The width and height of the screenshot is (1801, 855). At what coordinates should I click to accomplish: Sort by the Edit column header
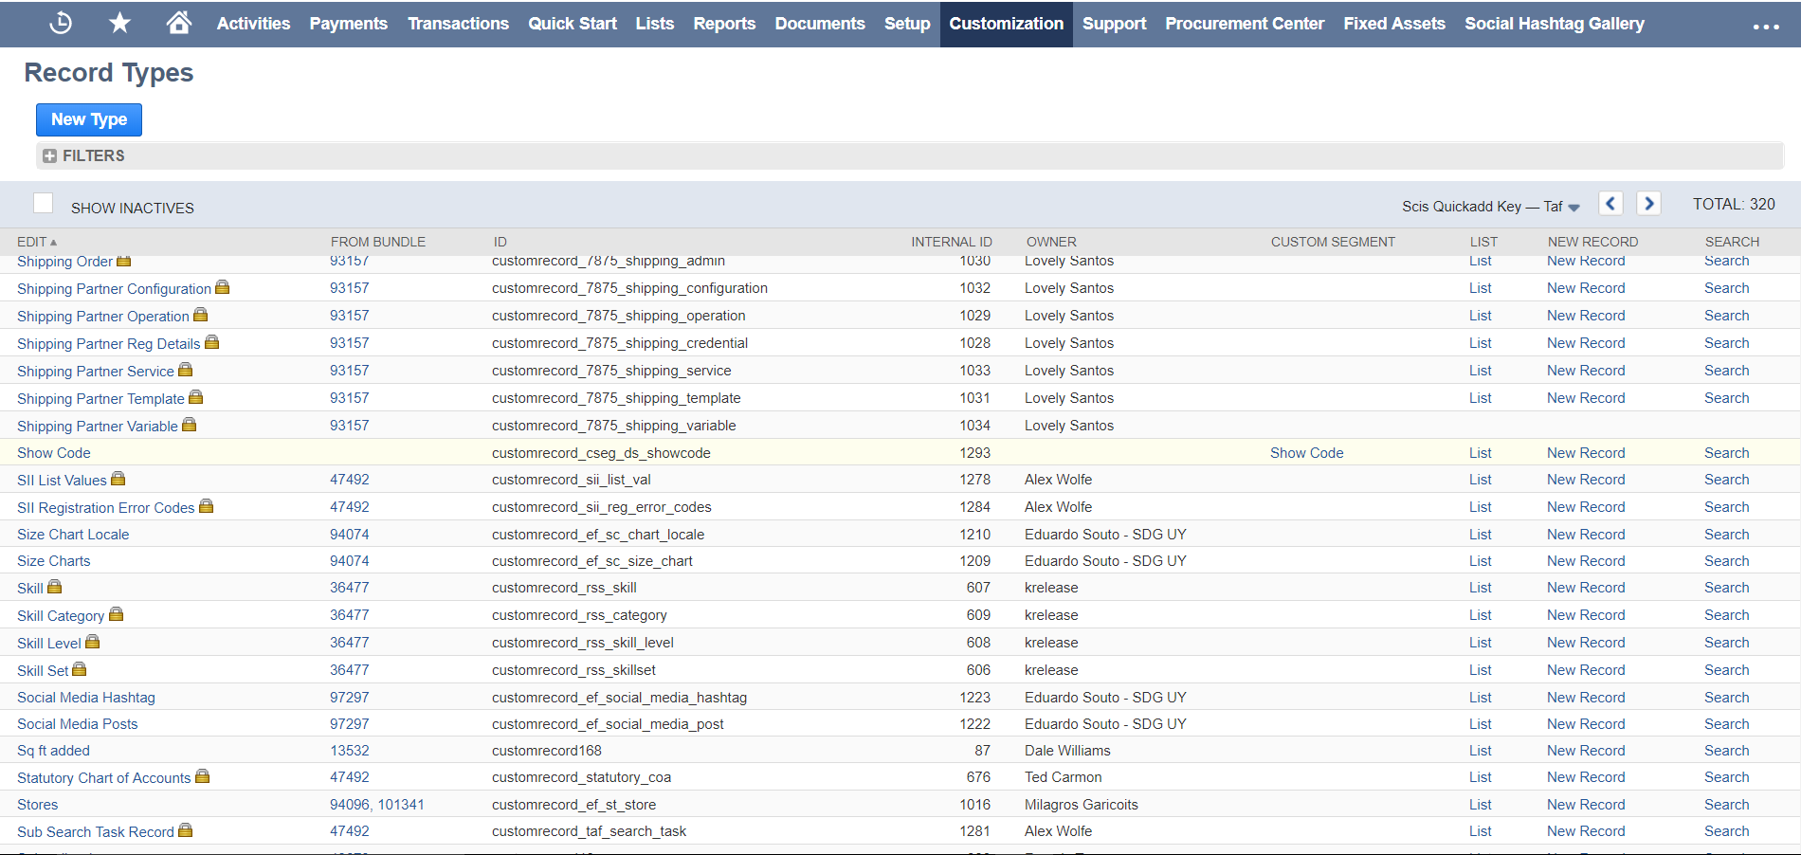(32, 242)
